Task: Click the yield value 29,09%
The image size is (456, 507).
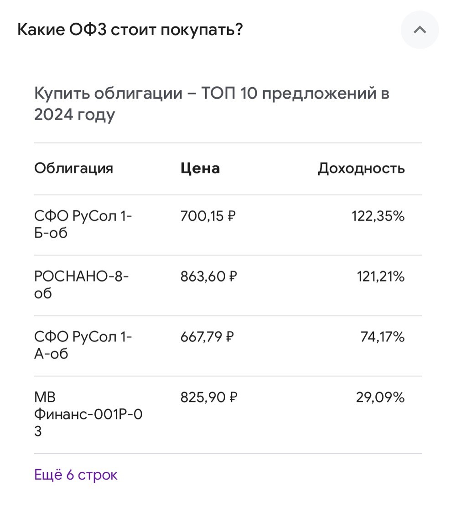Action: 380,397
